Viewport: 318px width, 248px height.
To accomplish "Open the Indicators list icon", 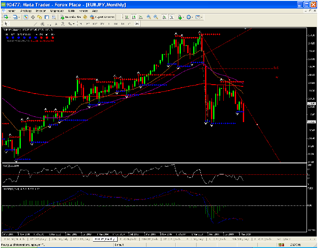I will click(x=180, y=17).
